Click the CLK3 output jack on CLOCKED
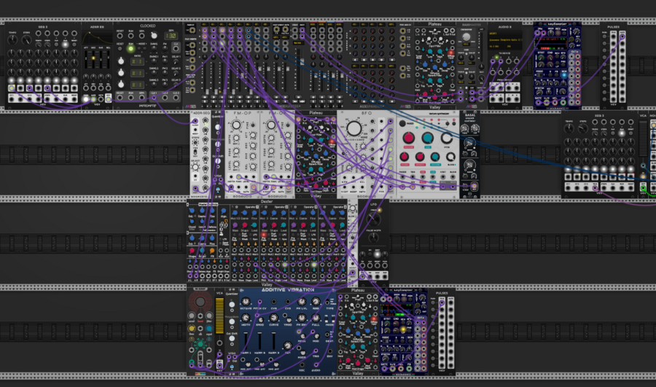Screen dimensions: 656x387 (x=176, y=98)
